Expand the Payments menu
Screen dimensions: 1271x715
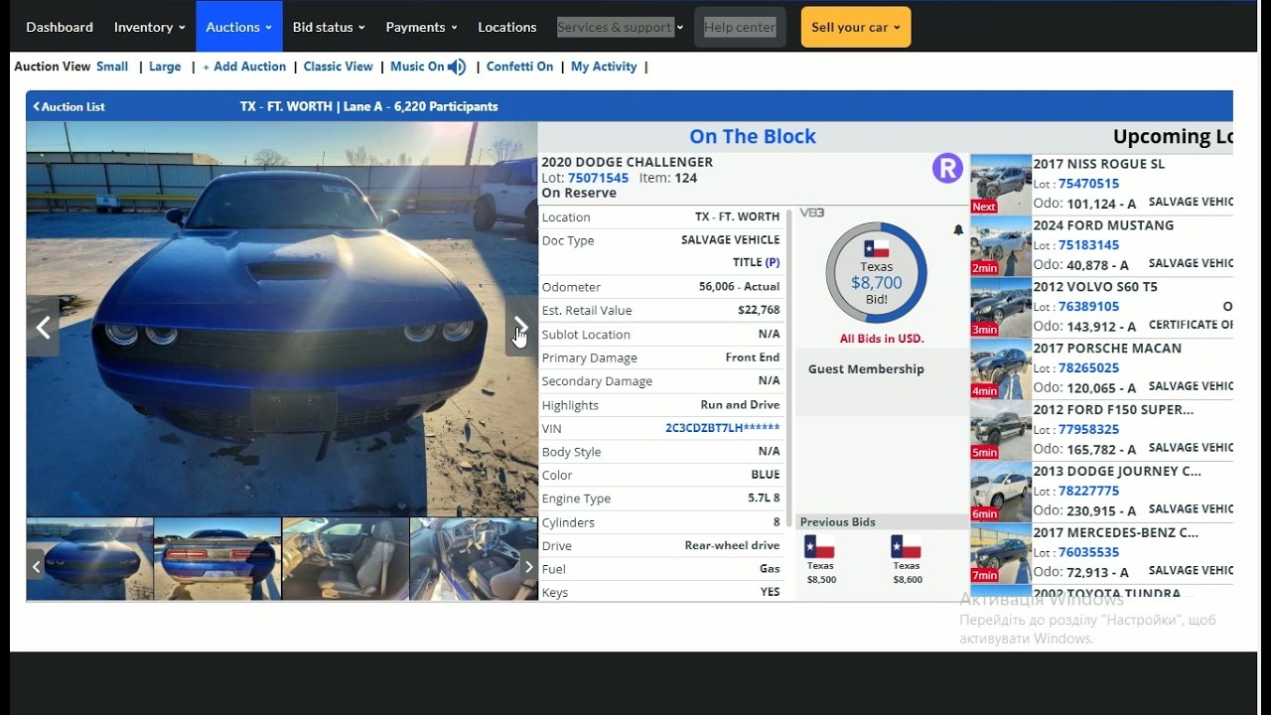(x=421, y=27)
